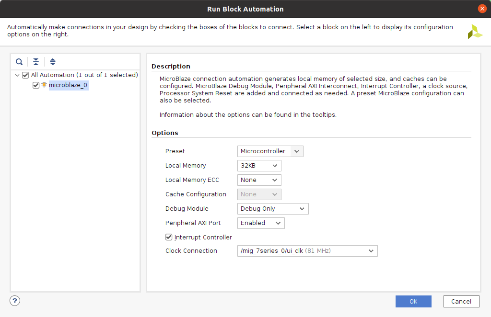
Task: Toggle the microblaze_0 checkbox
Action: [36, 85]
